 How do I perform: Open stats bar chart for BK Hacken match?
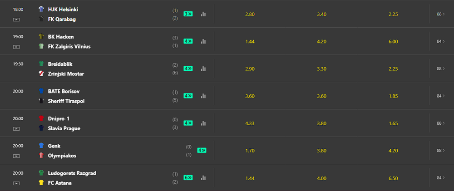tap(203, 41)
